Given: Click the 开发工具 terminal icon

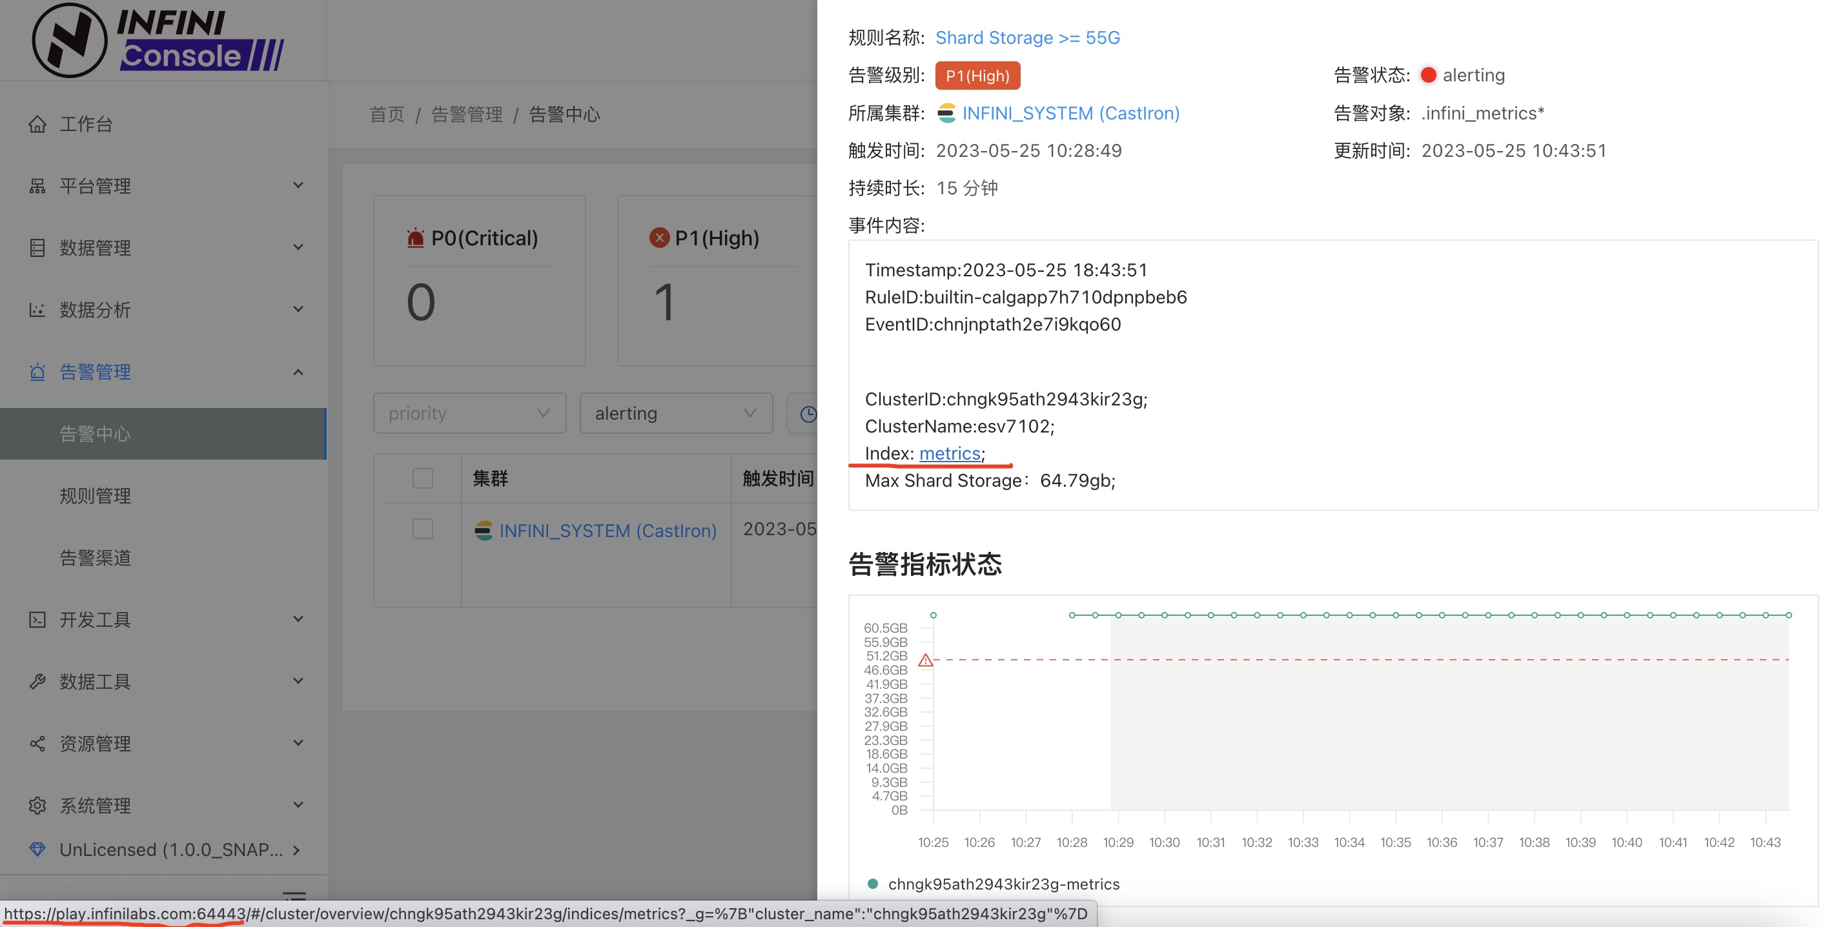Looking at the screenshot, I should [37, 619].
